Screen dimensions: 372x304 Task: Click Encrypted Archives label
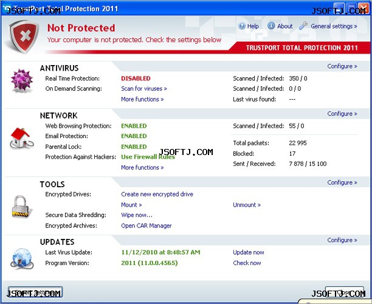click(x=71, y=226)
